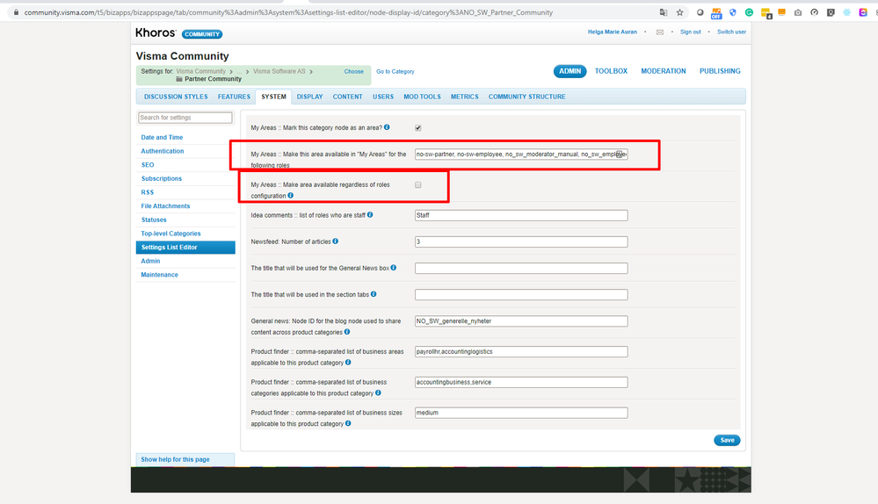Click the Sign out link
The width and height of the screenshot is (878, 504).
pos(691,32)
